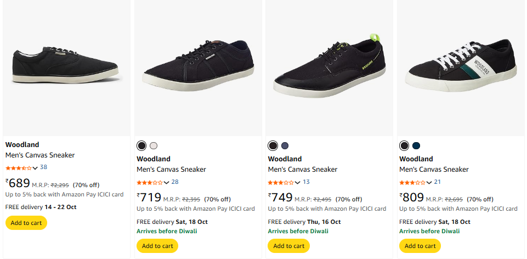Open rating dropdown arrow for ₹719 sneaker
This screenshot has height=259, width=527.
click(x=166, y=182)
